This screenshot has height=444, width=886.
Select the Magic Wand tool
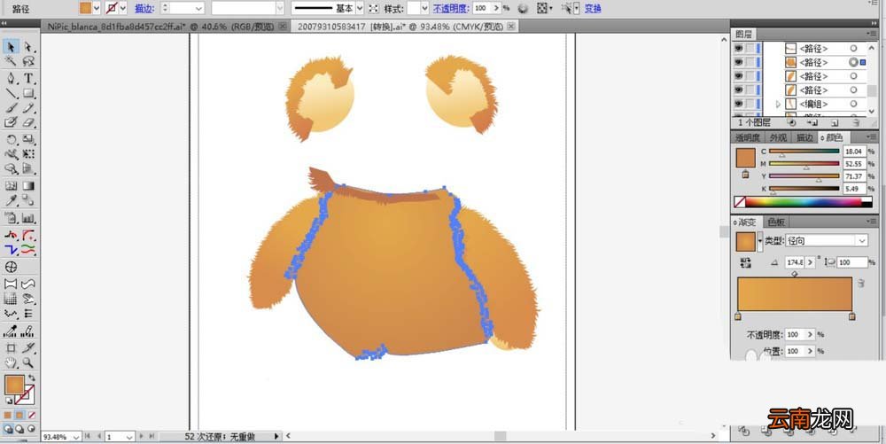11,61
